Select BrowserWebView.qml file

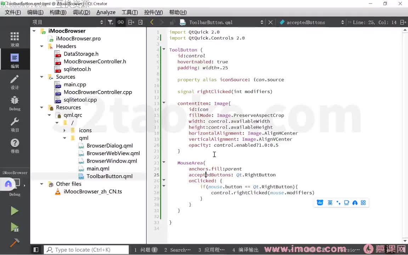[x=113, y=153]
